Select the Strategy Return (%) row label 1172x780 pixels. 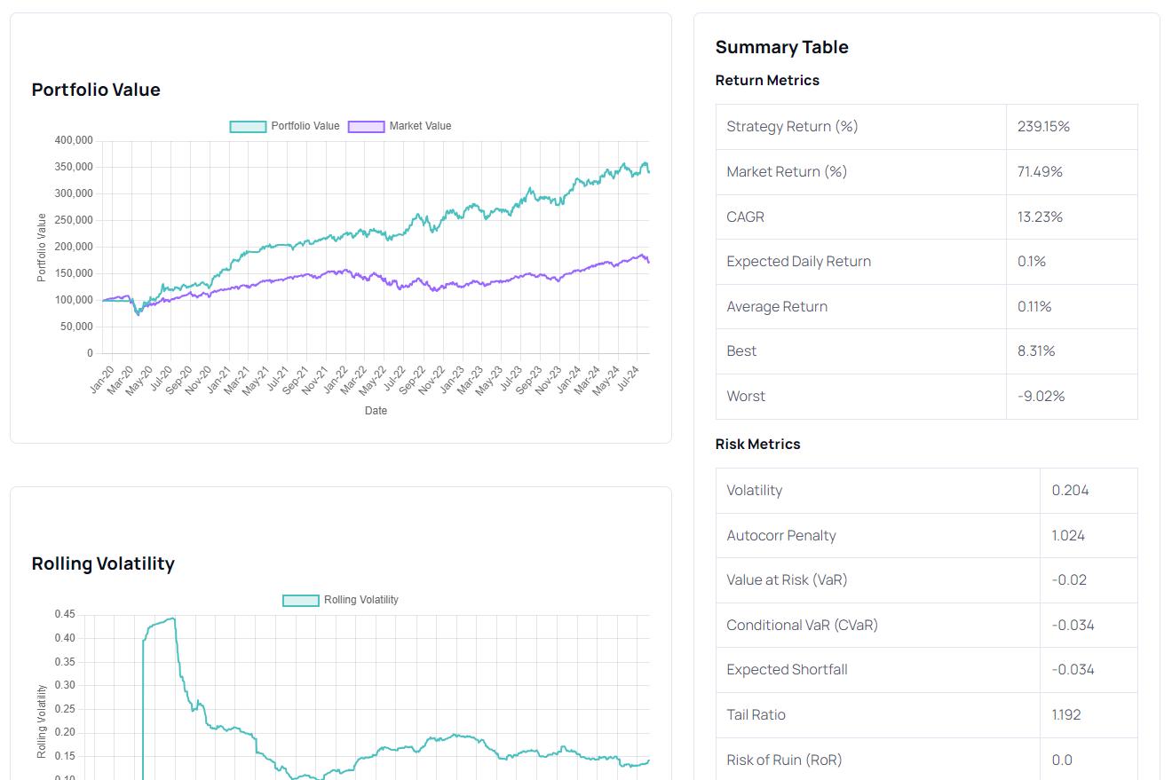click(x=792, y=127)
